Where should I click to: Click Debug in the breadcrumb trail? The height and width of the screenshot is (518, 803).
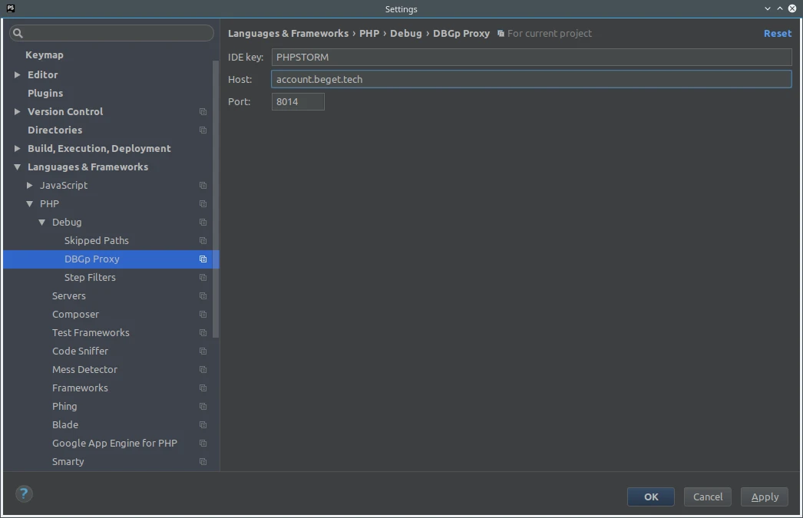406,33
